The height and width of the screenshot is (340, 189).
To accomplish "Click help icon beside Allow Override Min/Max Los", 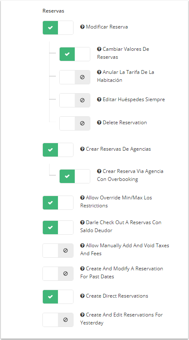I will (x=82, y=198).
